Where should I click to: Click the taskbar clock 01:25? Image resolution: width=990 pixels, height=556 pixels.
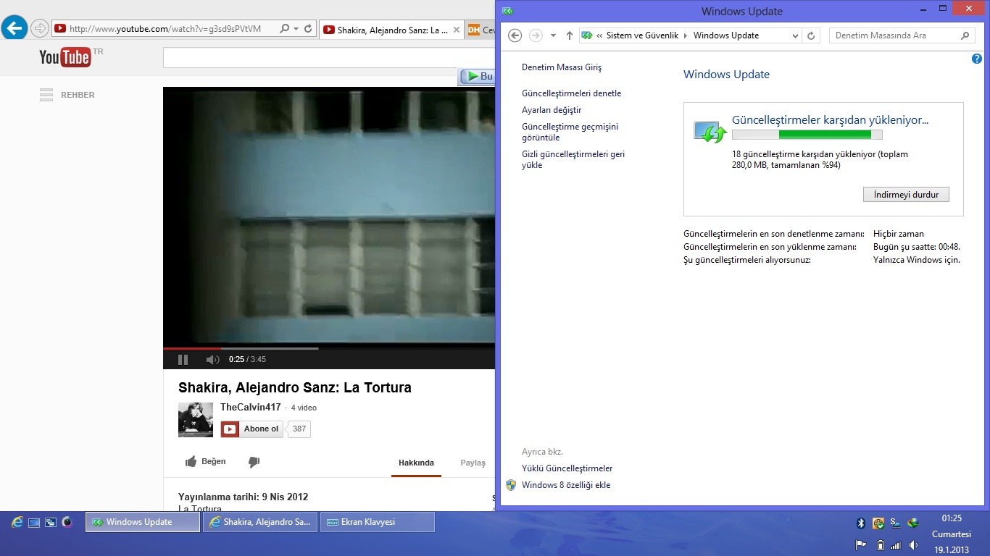coord(952,518)
